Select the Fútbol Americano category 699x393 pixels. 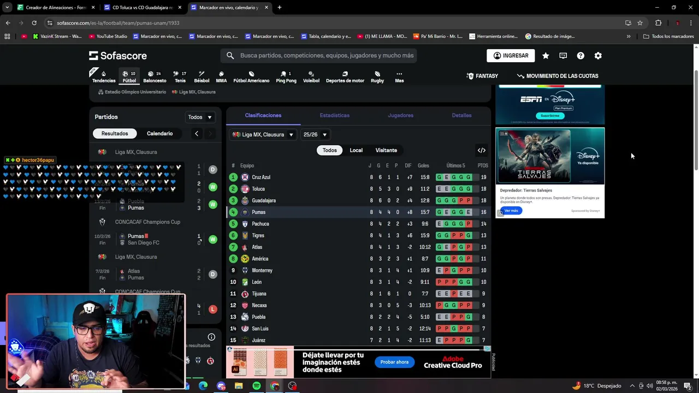point(251,77)
